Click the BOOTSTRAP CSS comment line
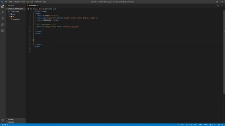 coord(47,24)
